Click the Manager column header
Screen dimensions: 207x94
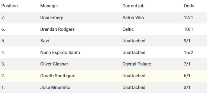point(49,6)
